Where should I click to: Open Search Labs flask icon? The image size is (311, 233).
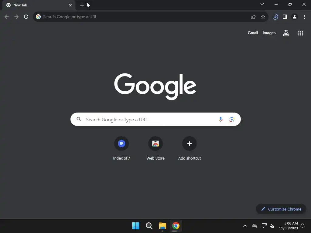[286, 33]
